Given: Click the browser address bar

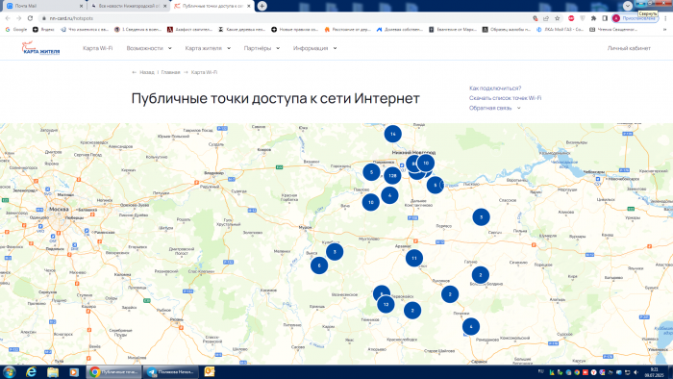Looking at the screenshot, I should coord(284,18).
